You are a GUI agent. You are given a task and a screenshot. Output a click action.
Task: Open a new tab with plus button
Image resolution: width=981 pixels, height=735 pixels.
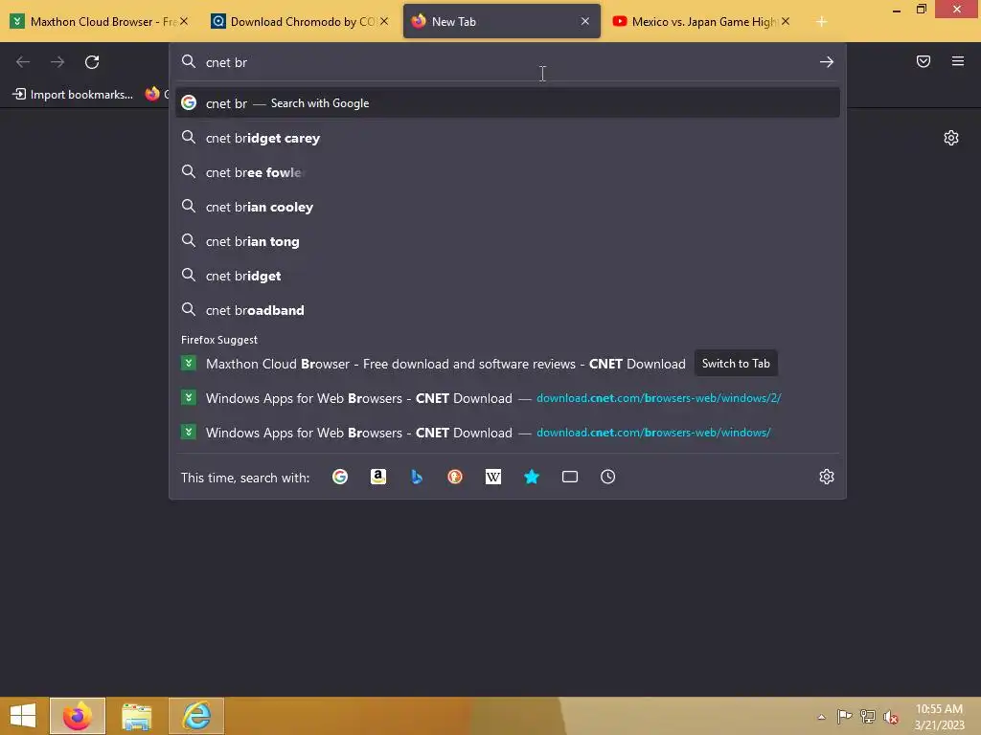pos(821,22)
